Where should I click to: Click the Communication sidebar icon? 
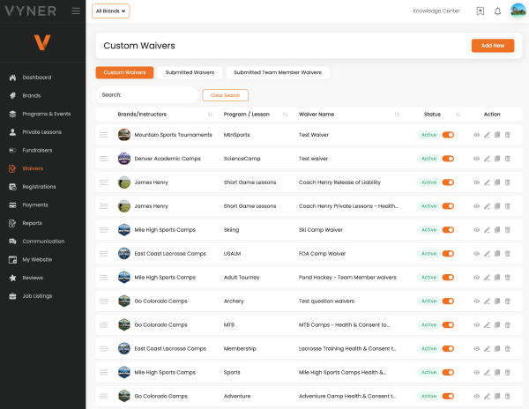click(x=12, y=242)
